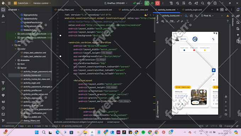Click the layout warning triangle indicator
The height and width of the screenshot is (136, 241).
click(x=228, y=16)
